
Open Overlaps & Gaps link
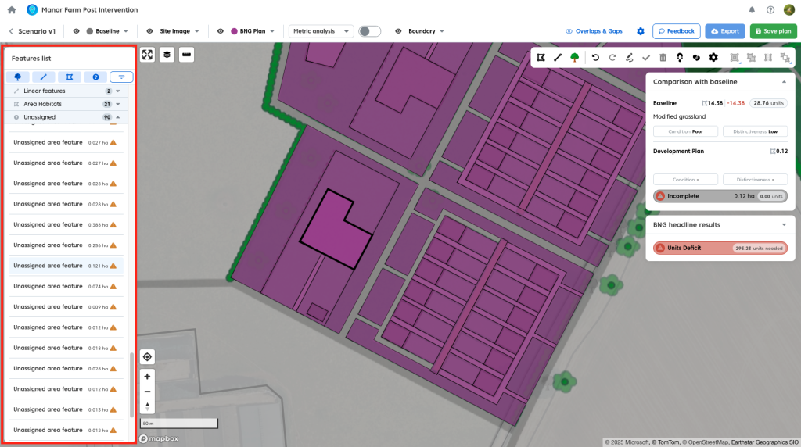click(x=594, y=31)
